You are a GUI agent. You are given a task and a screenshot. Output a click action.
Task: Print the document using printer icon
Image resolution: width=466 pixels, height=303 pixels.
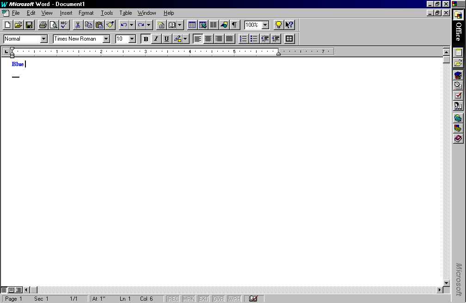click(43, 25)
